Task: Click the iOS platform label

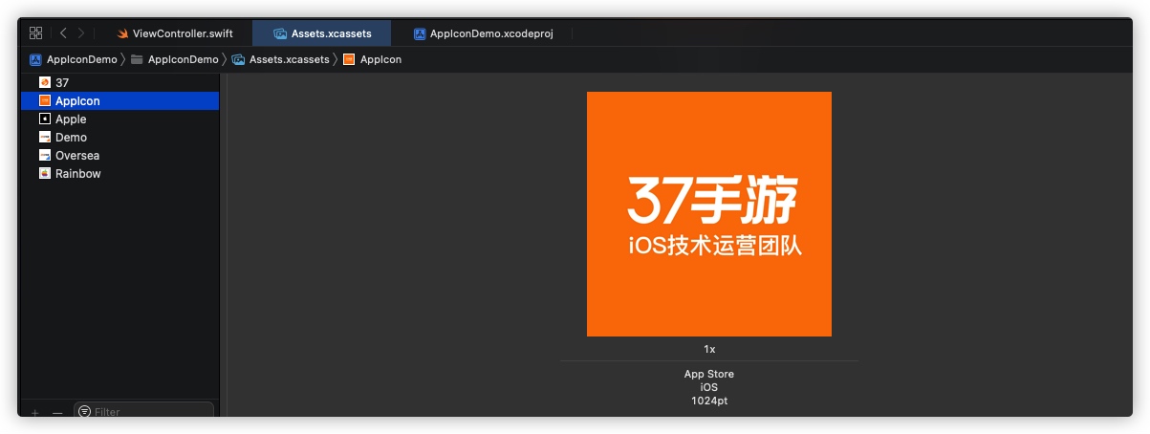Action: coord(709,387)
